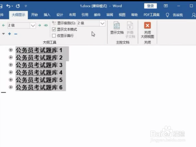This screenshot has width=196, height=147.
Task: Click the heading text 公务员考试题库 1
Action: point(39,50)
